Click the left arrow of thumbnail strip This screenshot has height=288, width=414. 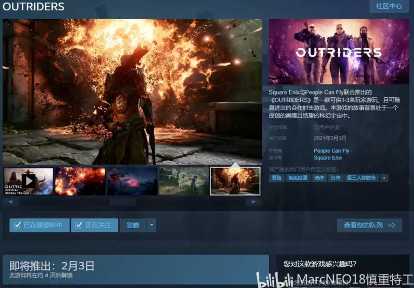tap(10, 202)
